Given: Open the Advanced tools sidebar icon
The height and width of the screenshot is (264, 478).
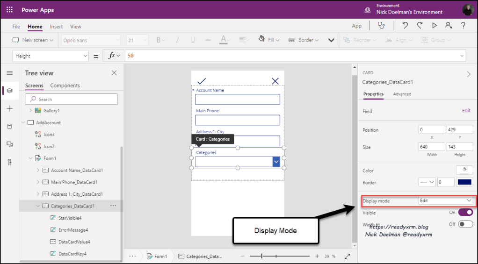Looking at the screenshot, I should pyautogui.click(x=9, y=162).
